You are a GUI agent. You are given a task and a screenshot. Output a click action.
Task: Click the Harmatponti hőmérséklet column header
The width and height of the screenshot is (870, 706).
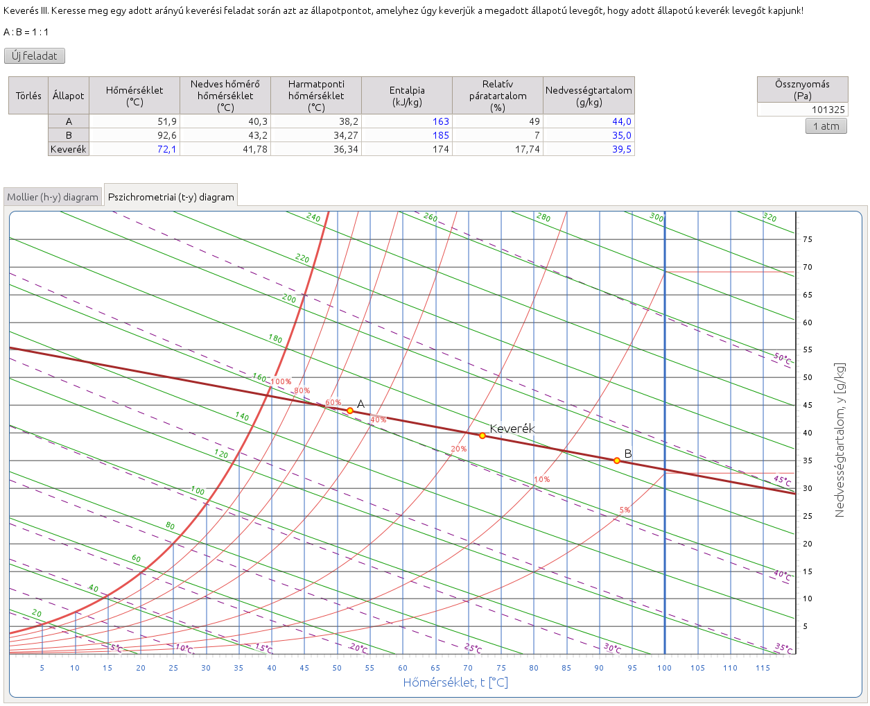point(316,96)
